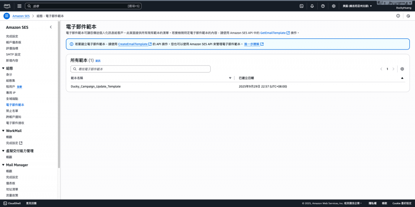Click the 進一步瞭解 link

click(x=254, y=44)
